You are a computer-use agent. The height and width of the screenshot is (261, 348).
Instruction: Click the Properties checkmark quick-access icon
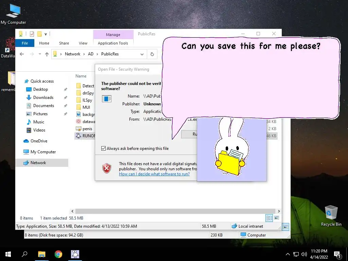coord(32,34)
